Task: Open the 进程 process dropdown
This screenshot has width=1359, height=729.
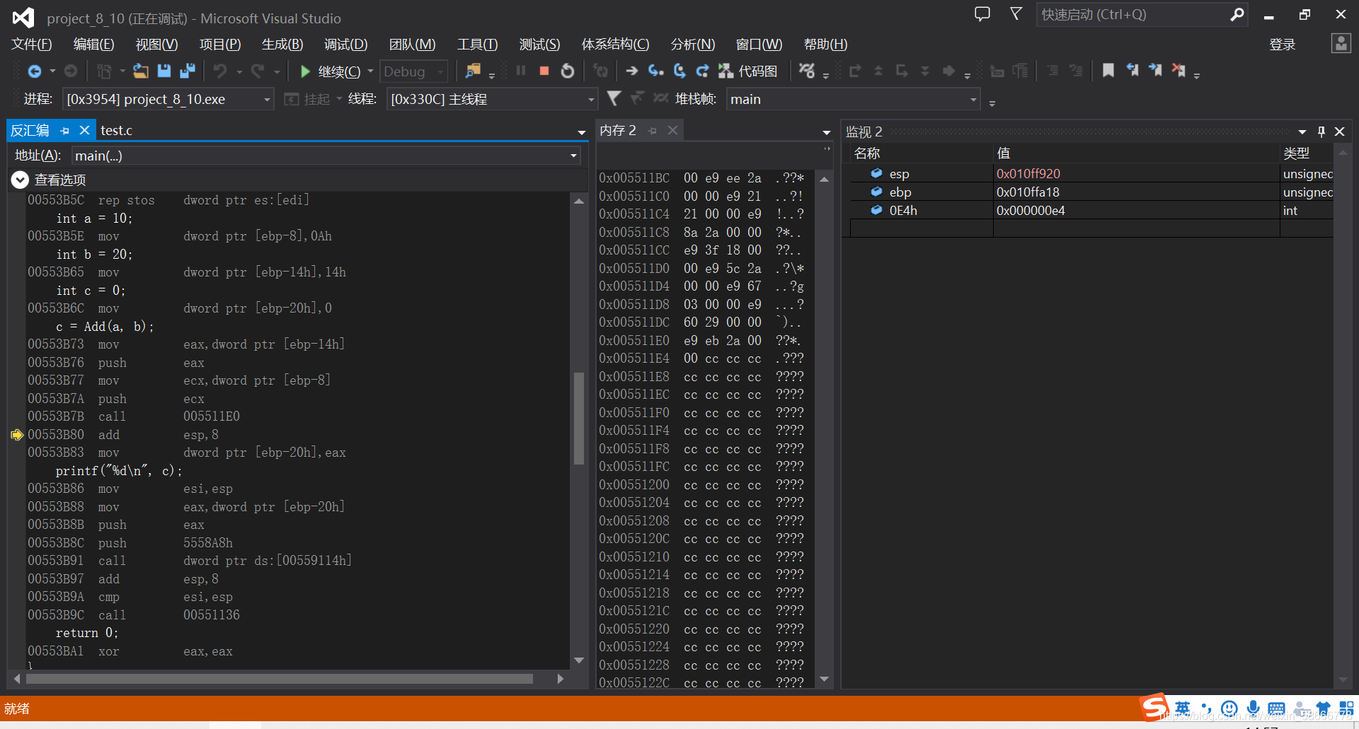Action: pyautogui.click(x=267, y=100)
